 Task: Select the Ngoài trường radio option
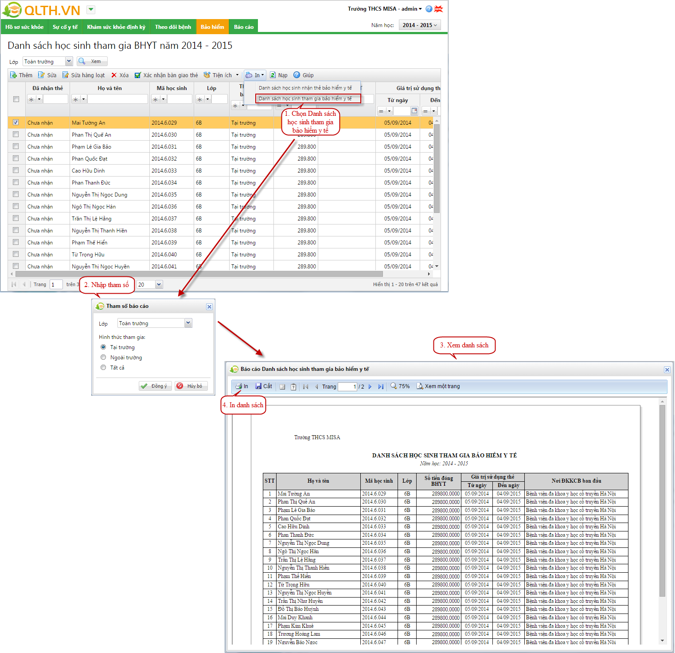click(x=103, y=358)
